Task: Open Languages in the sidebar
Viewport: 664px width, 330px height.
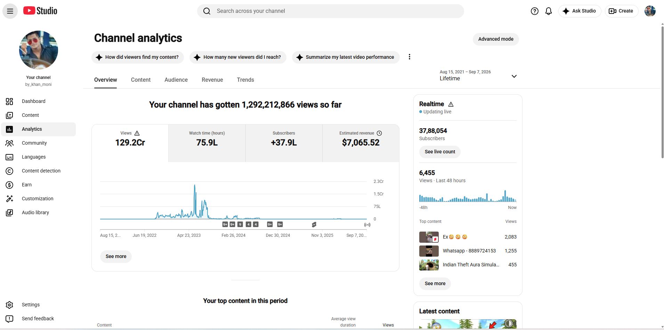Action: click(39, 157)
